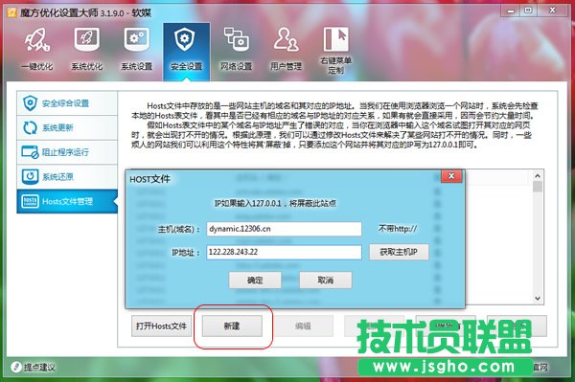Click the 主机(域名) input field
The image size is (575, 382).
coord(284,229)
